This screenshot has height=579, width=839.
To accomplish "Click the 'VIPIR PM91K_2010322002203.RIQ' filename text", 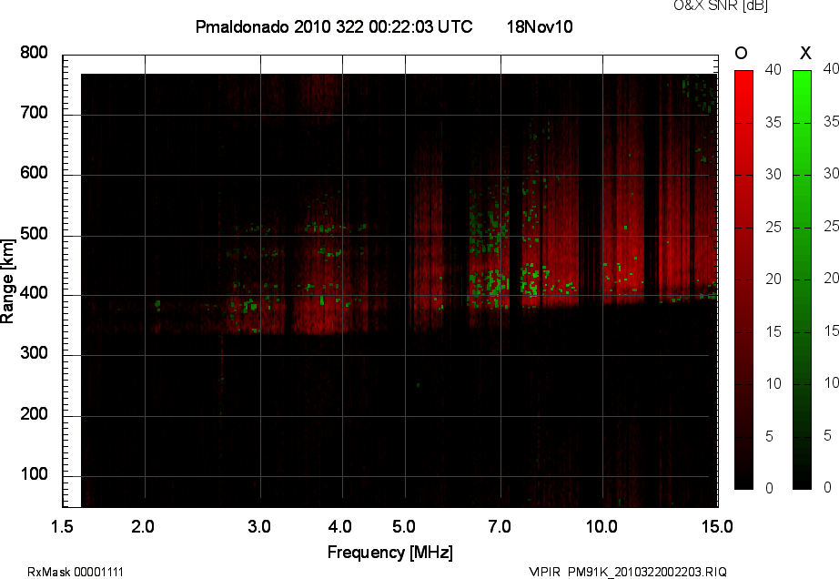I will [x=628, y=572].
